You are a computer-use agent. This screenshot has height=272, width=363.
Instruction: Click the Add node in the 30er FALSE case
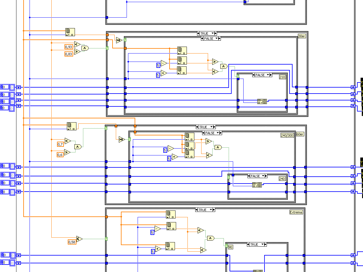point(164,73)
